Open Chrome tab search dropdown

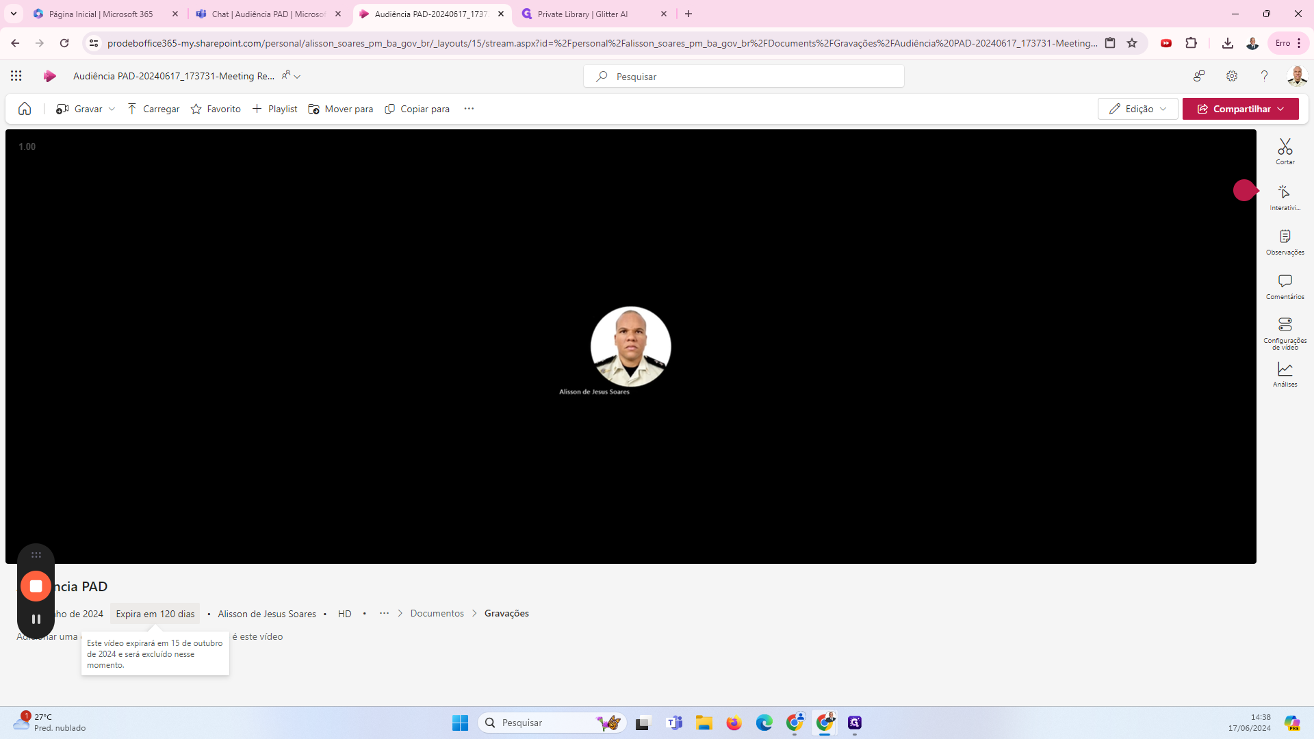point(14,14)
